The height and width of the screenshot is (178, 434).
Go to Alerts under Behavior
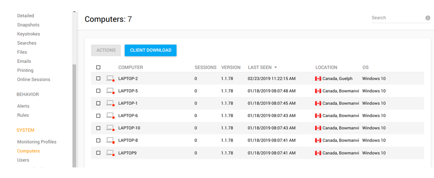[x=23, y=106]
